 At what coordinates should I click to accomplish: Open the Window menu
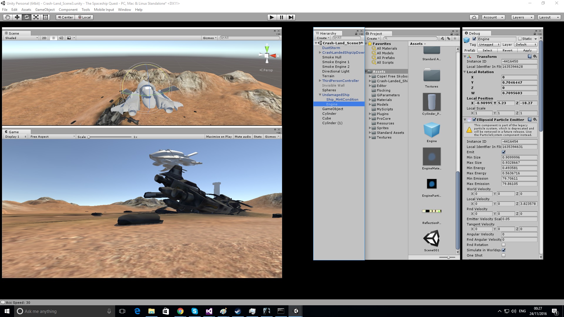click(x=125, y=10)
